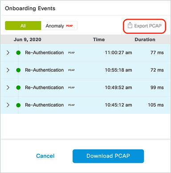Click the 105 ms duration value
Viewport: 171px width, 173px height.
point(156,105)
